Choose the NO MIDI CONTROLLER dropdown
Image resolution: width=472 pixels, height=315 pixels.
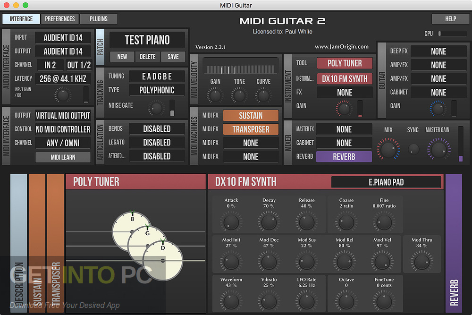63,129
